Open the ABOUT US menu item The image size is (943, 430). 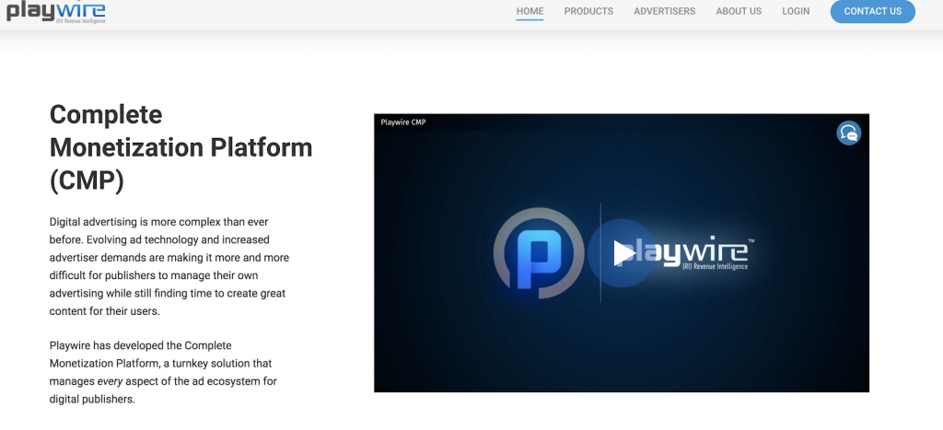pos(739,11)
